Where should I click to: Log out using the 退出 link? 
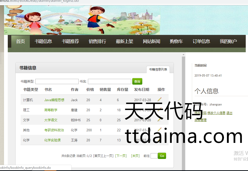pos(229,113)
